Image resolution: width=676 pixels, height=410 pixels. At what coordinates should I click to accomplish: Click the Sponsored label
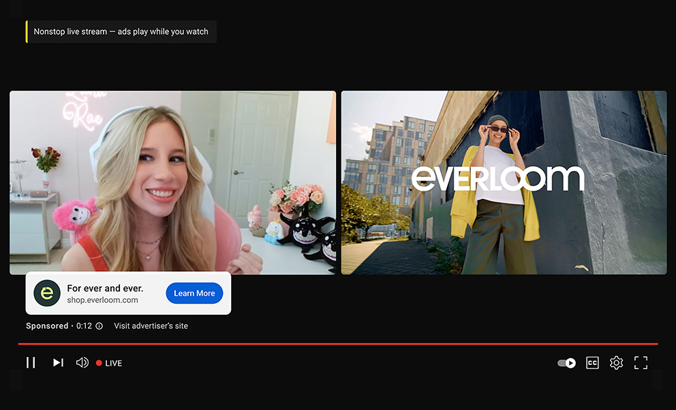[46, 326]
